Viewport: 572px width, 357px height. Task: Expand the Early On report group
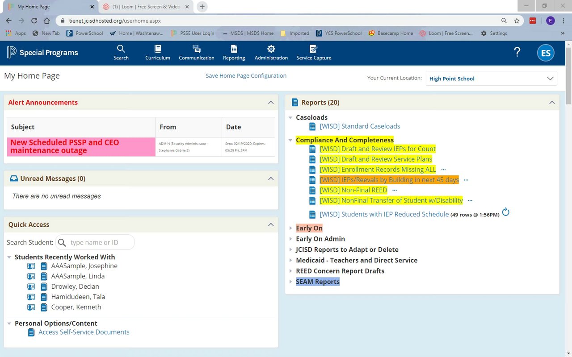click(290, 228)
